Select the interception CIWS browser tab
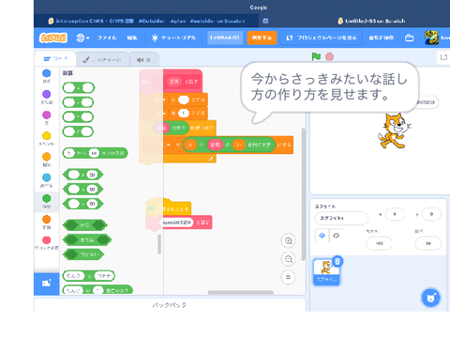Viewport: 450px width, 338px height. (x=146, y=21)
